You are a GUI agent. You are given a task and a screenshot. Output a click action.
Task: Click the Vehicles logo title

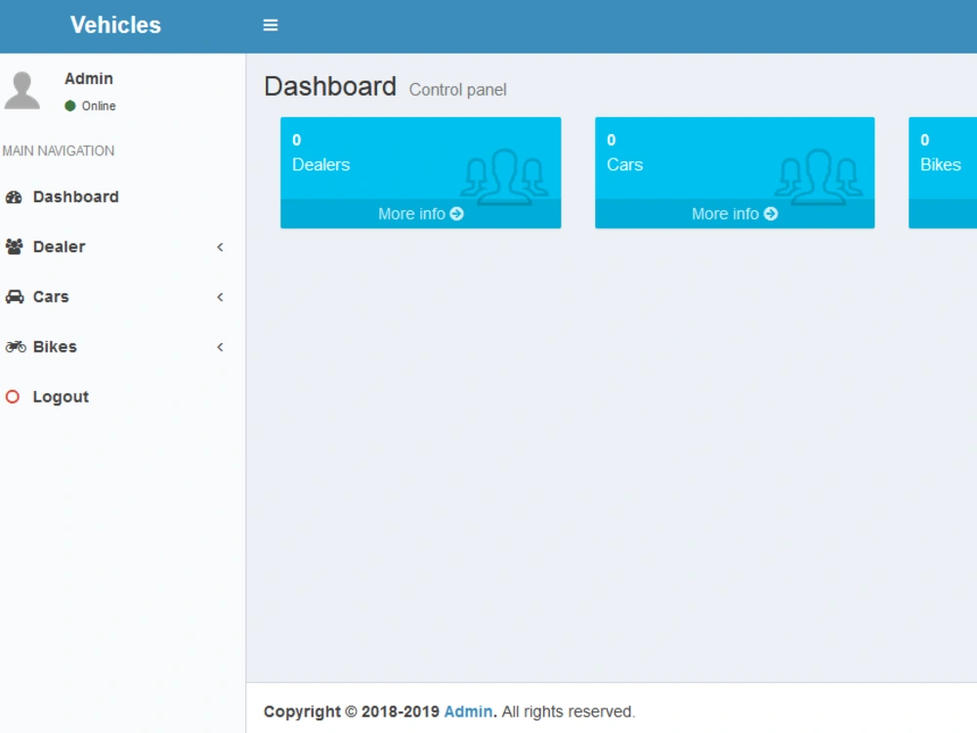point(116,25)
